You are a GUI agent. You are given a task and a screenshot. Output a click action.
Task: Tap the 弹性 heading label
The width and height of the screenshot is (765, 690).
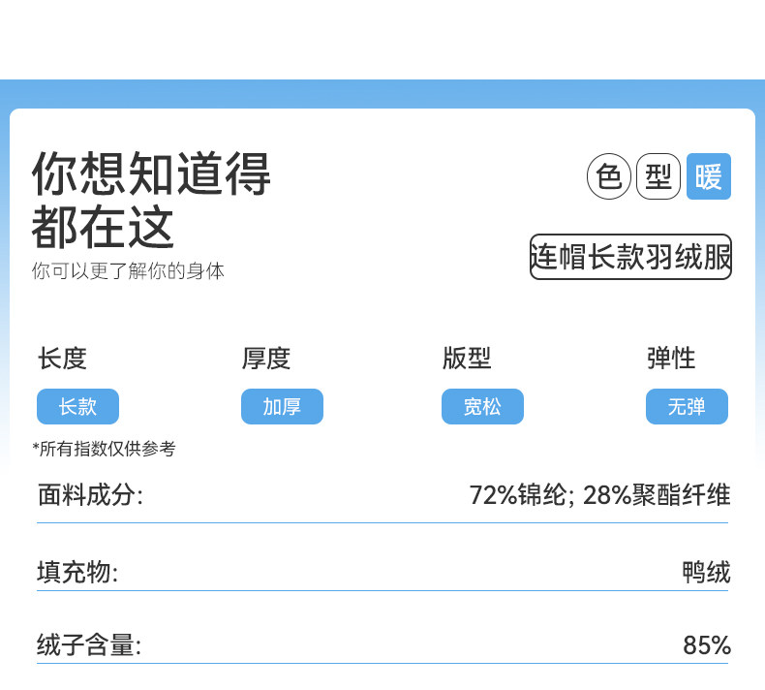click(x=671, y=359)
